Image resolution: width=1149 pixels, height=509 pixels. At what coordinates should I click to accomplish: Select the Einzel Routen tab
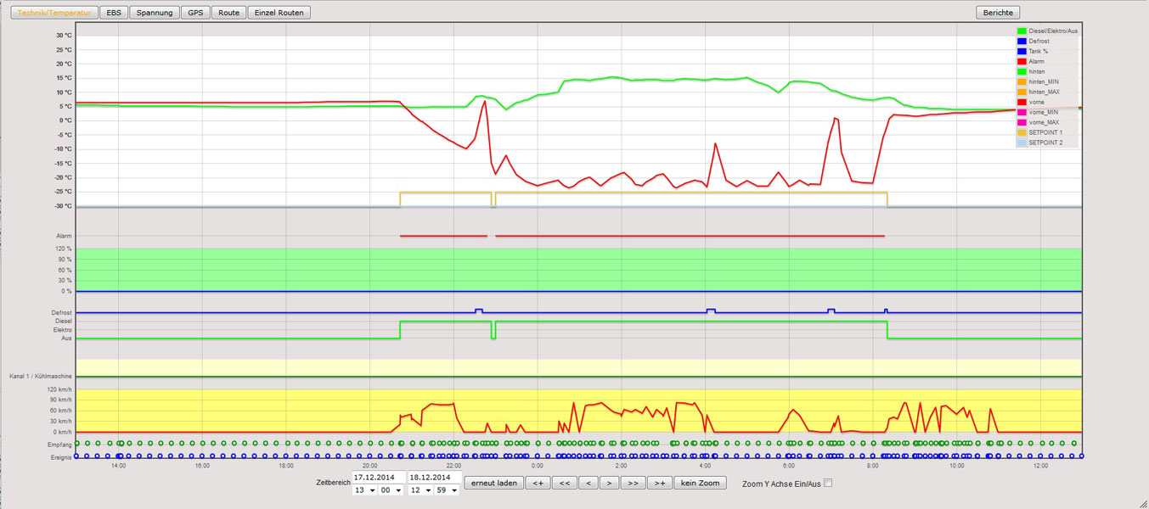click(279, 13)
